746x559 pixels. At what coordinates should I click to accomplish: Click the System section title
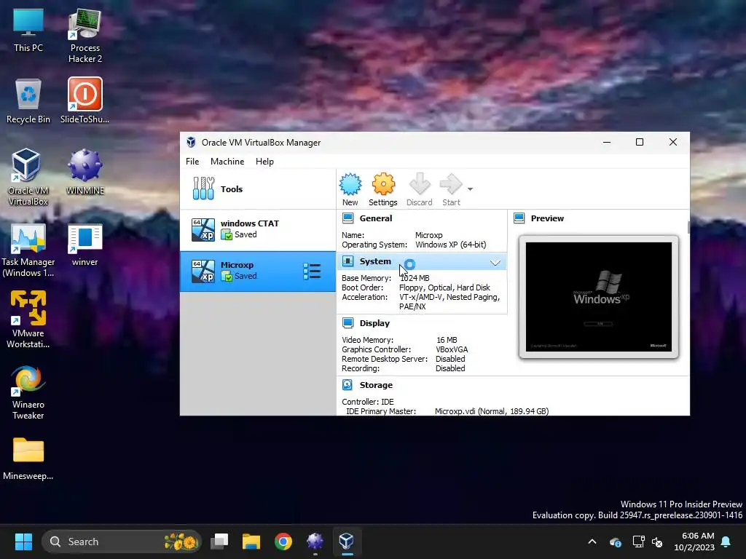point(375,261)
